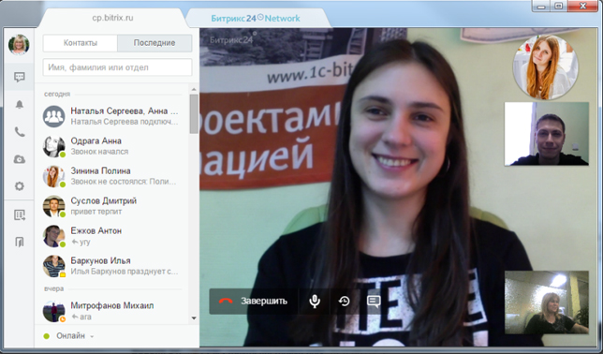Open the telephony phone icon in sidebar

pos(20,132)
